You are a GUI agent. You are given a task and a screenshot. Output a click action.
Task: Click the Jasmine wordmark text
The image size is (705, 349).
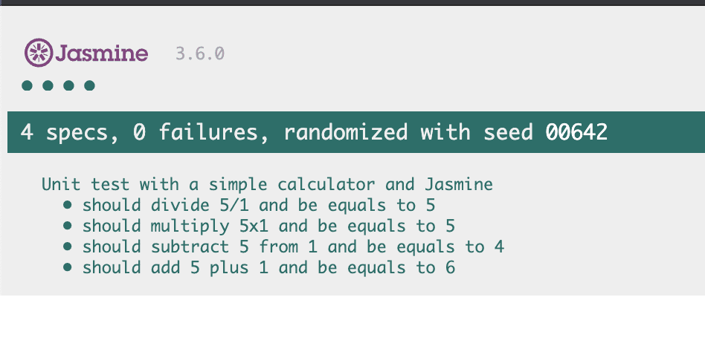pyautogui.click(x=102, y=53)
